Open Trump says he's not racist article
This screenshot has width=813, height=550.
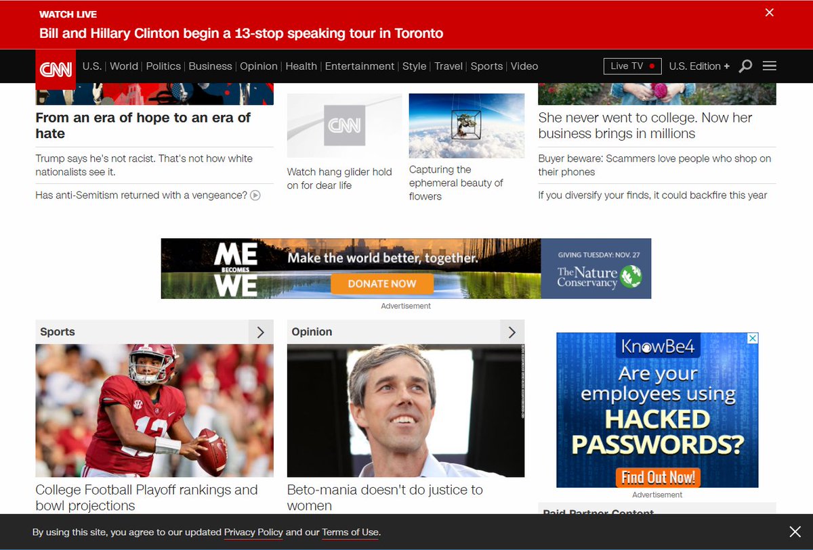(144, 165)
